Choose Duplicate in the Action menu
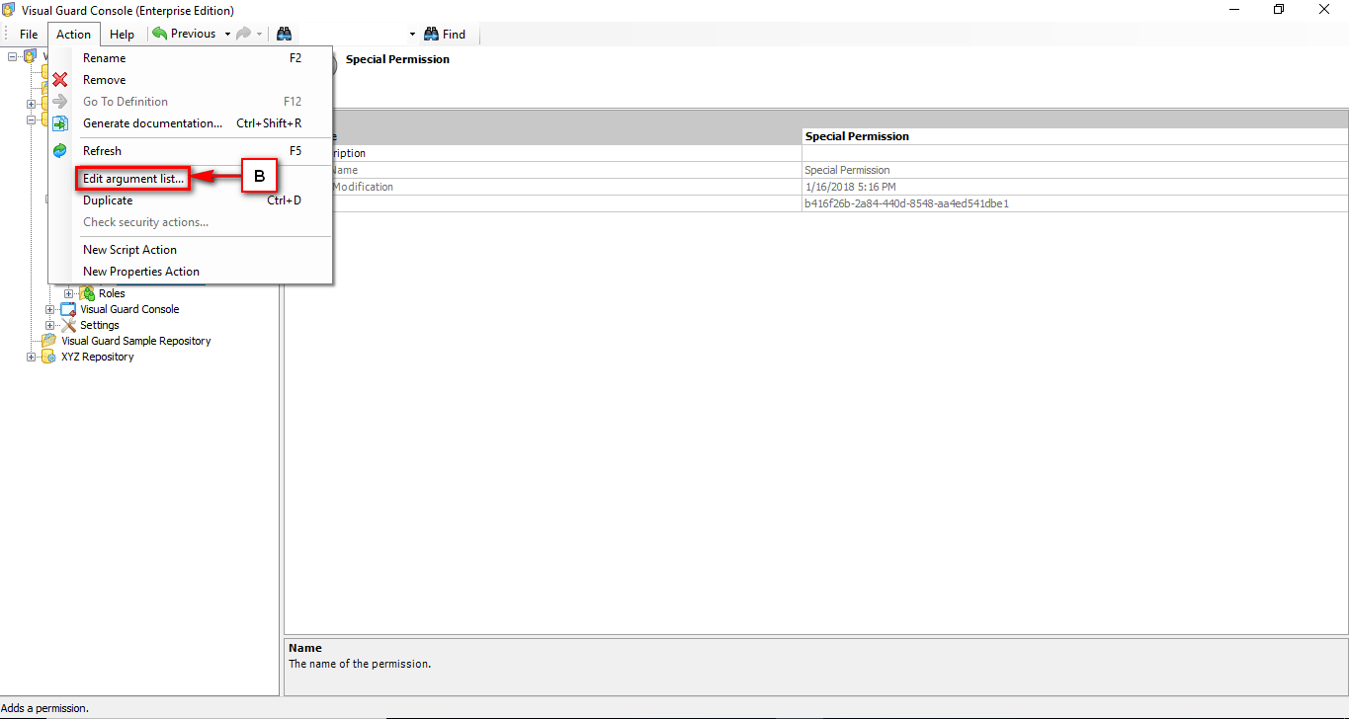The image size is (1349, 719). [x=108, y=200]
